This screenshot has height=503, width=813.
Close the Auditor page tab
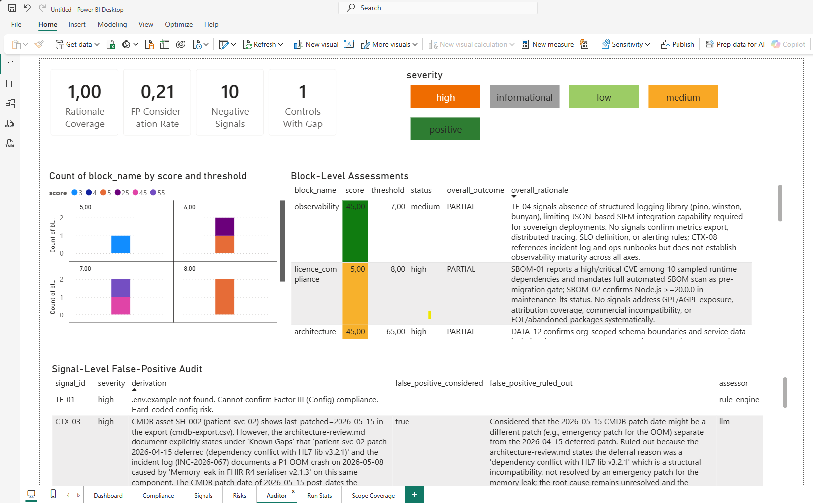[293, 491]
